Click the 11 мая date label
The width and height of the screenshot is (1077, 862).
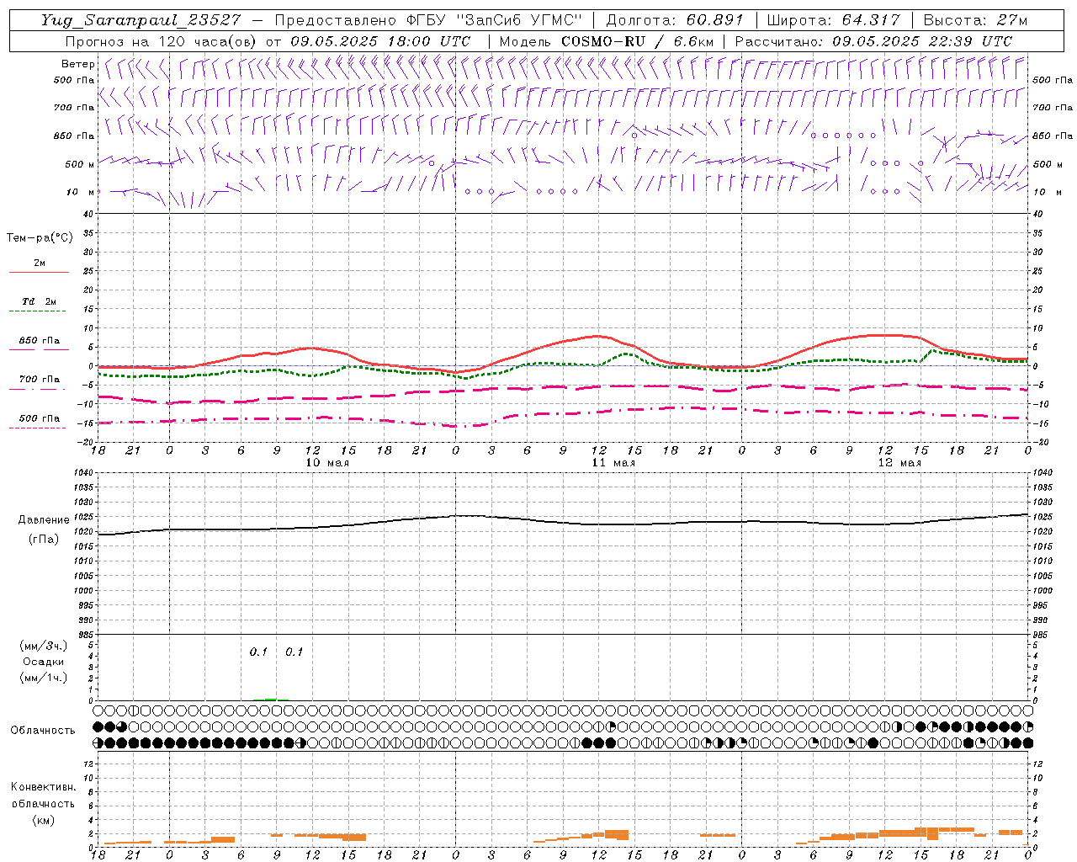(613, 463)
